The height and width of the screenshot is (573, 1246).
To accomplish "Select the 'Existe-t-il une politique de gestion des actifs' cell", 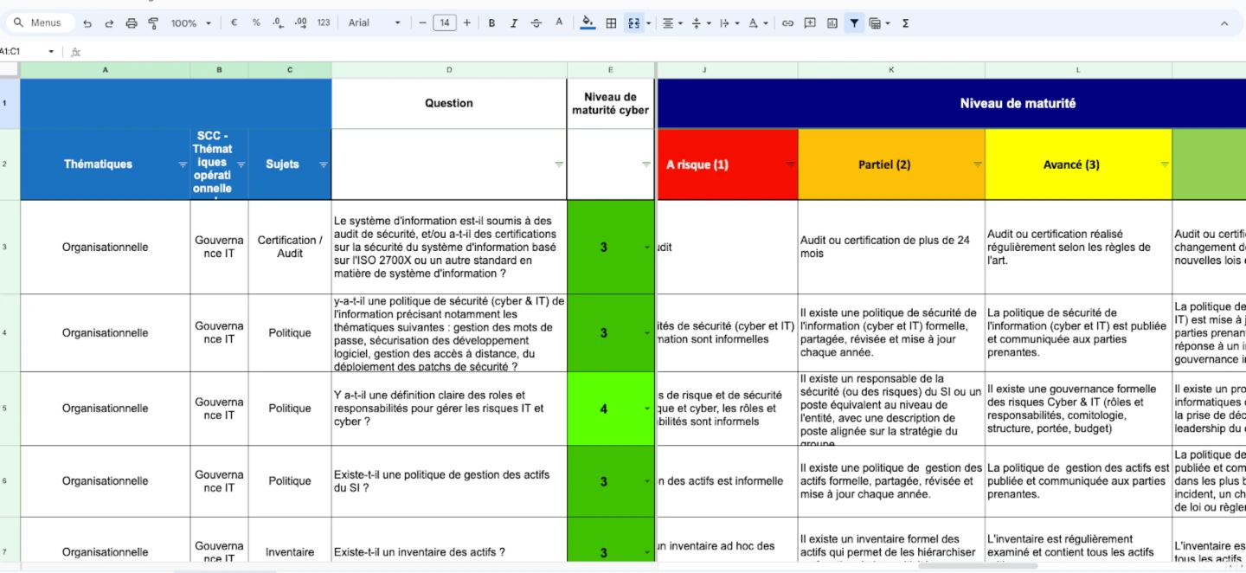I will pyautogui.click(x=449, y=481).
